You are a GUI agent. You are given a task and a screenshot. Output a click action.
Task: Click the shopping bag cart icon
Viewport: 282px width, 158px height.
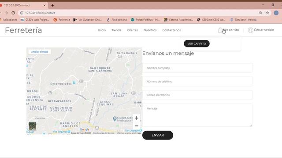click(220, 30)
